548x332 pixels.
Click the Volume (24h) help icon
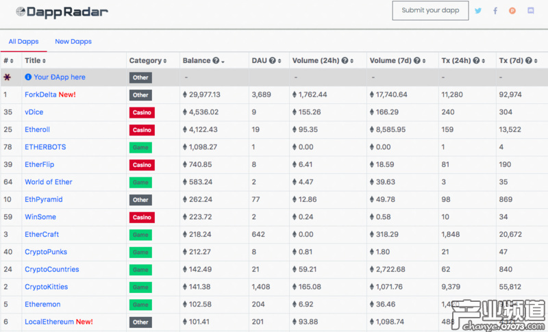pyautogui.click(x=344, y=61)
